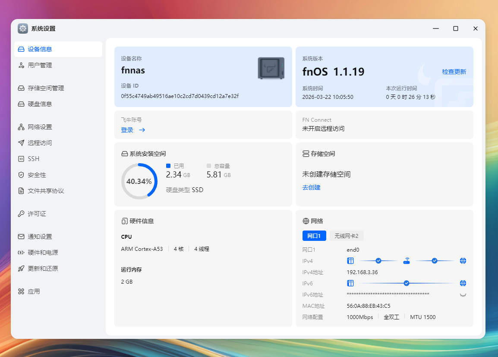Click 去创建 to create storage space
498x357 pixels.
[311, 187]
